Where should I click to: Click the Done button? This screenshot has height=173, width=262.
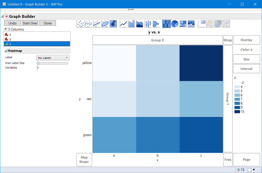48,23
